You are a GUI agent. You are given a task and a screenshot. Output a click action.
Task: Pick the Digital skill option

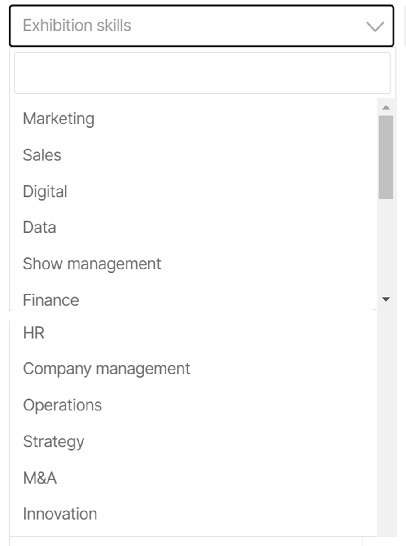pyautogui.click(x=45, y=192)
